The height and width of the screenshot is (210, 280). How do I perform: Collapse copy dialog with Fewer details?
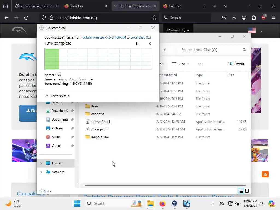(57, 96)
